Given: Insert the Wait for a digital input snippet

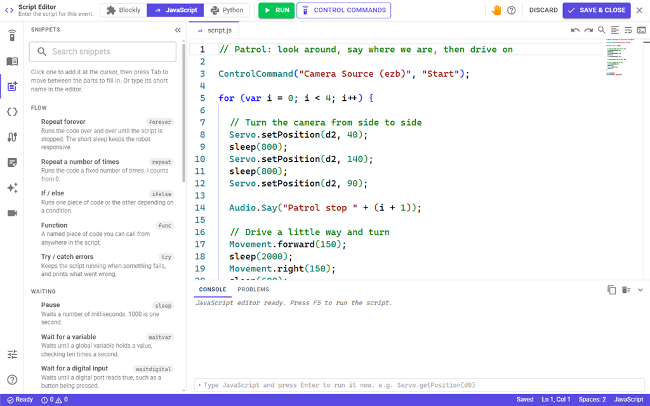Looking at the screenshot, I should coord(102,377).
